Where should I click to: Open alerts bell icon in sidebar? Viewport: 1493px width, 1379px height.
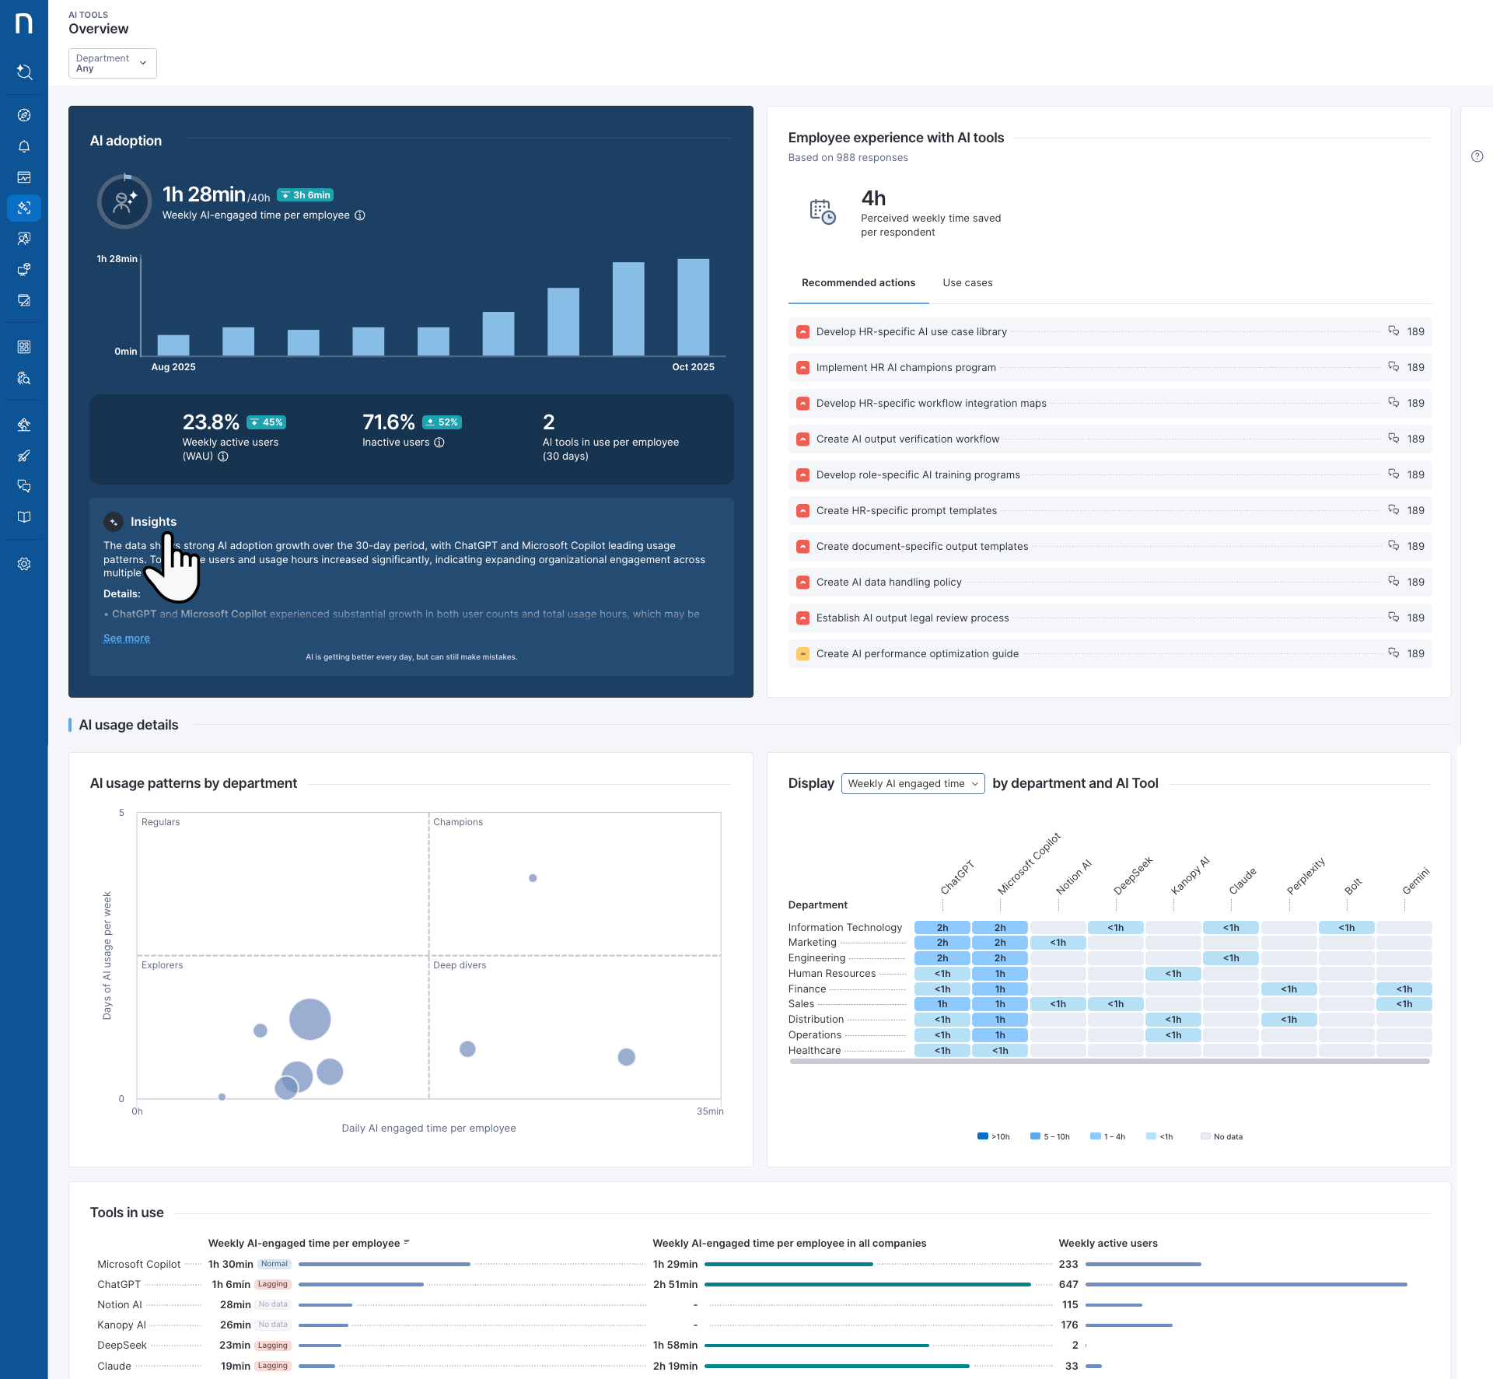[x=24, y=146]
